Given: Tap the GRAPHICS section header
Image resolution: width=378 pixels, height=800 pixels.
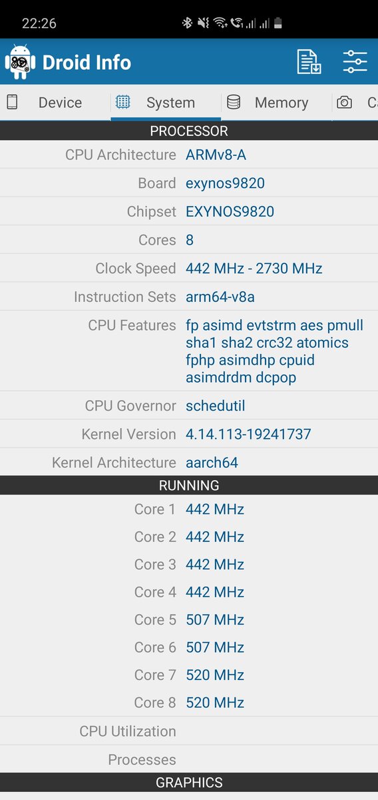Looking at the screenshot, I should point(189,782).
